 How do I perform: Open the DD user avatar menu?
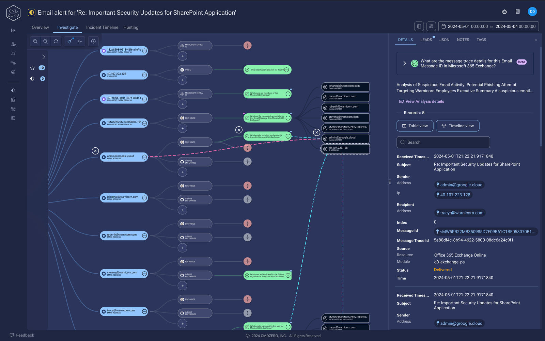coord(532,12)
